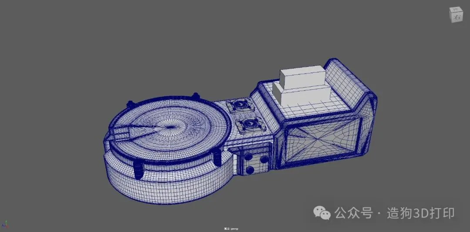The image size is (470, 232).
Task: Click the 右 face of the view cube
Action: (457, 17)
